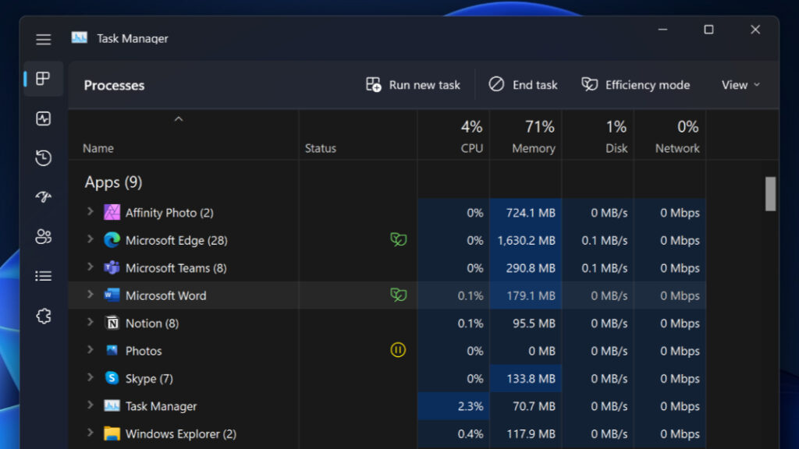Image resolution: width=799 pixels, height=449 pixels.
Task: Open the Services page in sidebar
Action: pyautogui.click(x=44, y=316)
